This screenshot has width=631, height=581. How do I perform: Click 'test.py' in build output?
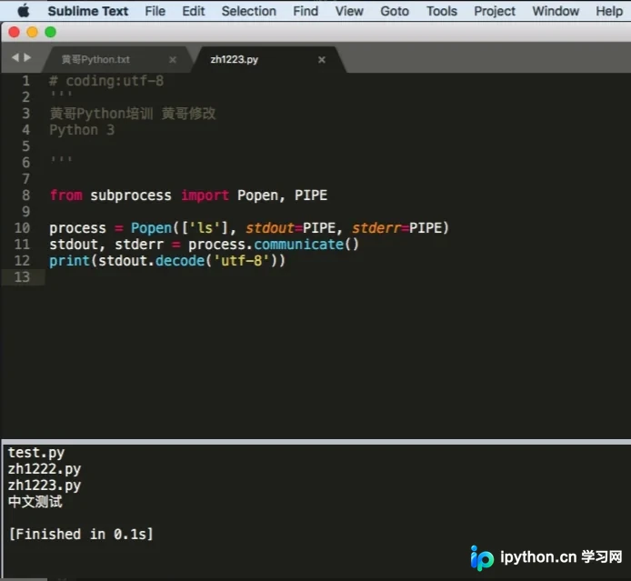[36, 453]
